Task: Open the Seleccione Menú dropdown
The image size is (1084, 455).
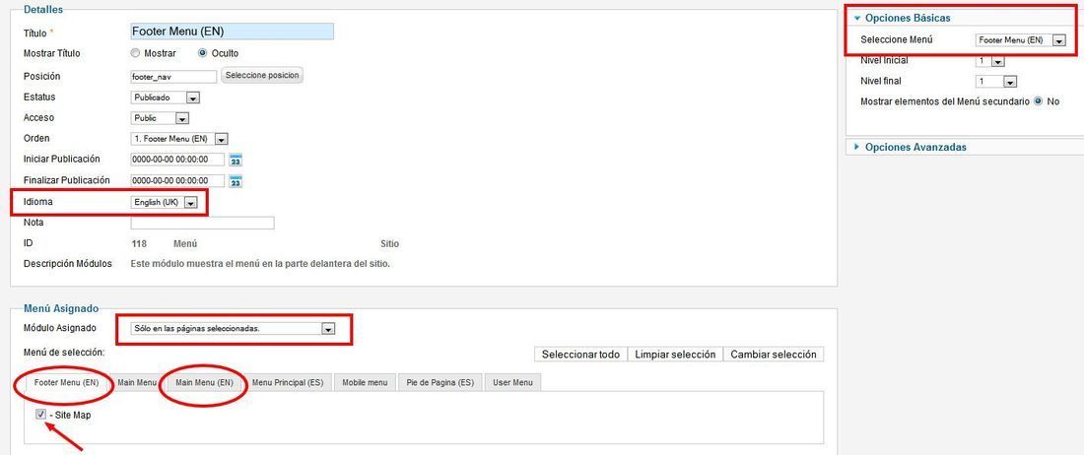Action: click(x=1020, y=40)
